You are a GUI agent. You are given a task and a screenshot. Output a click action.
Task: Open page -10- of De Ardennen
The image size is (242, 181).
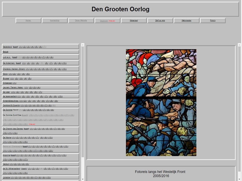[64, 63]
